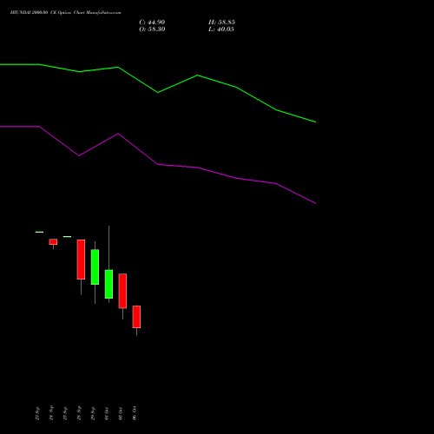Viewport: 434px width, 434px height.
Task: Click the 01 Oct green candlestick with long wick
Action: pyautogui.click(x=108, y=284)
